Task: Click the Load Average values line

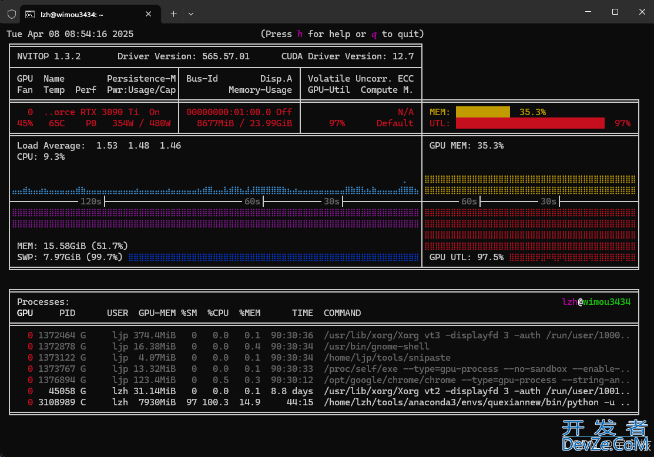Action: tap(99, 146)
